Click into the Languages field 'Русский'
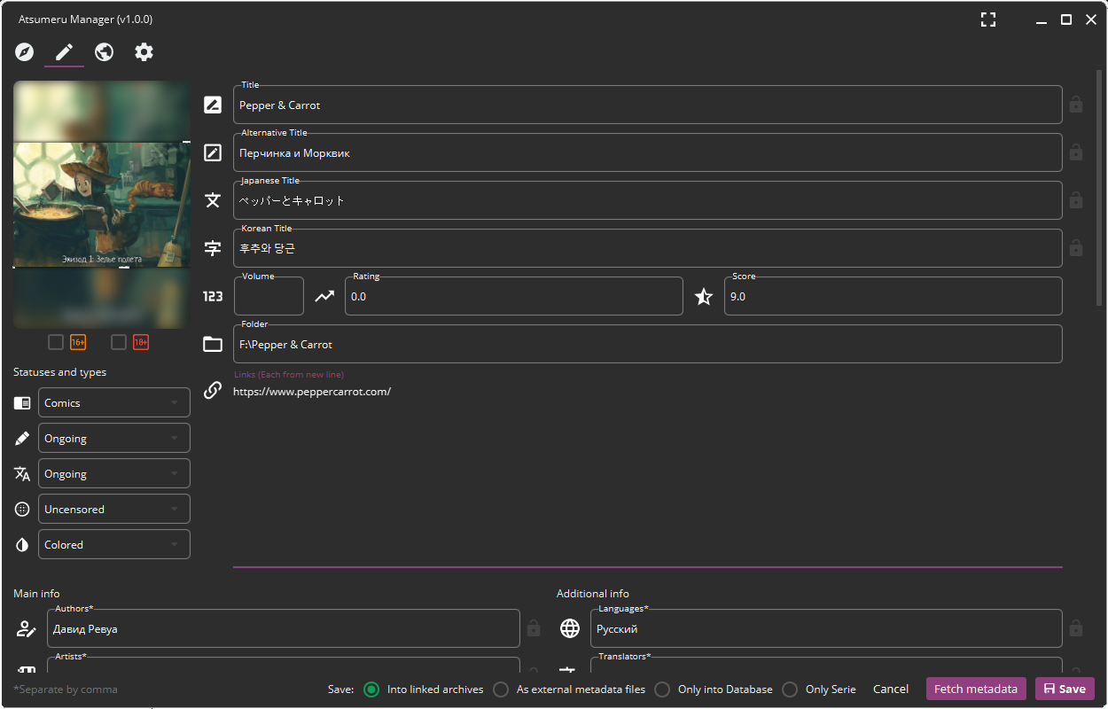This screenshot has height=709, width=1108. 826,628
